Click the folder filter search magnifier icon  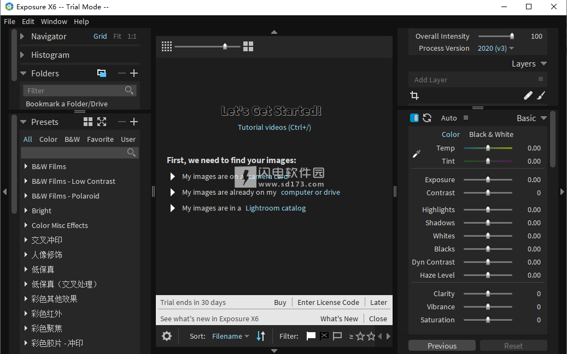coord(129,90)
